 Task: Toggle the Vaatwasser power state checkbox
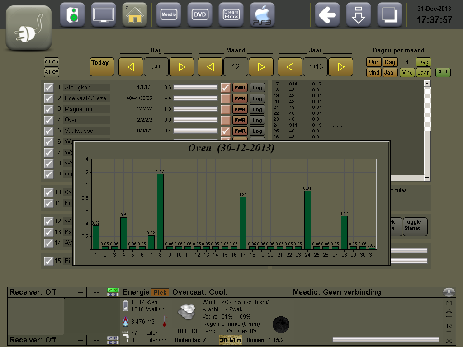point(225,131)
